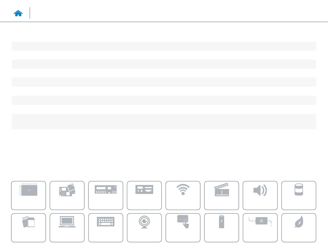Select the memory module specs tile
The image size is (328, 248).
[106, 196]
